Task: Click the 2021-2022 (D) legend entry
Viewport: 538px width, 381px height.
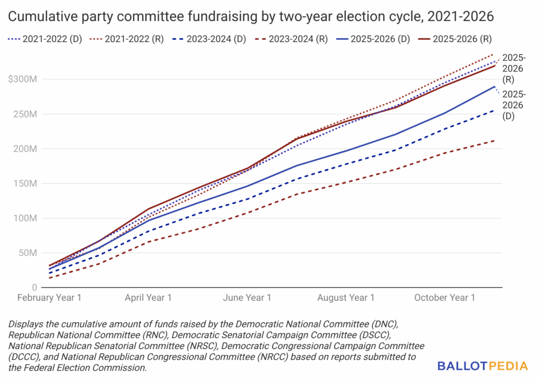Action: tap(45, 39)
